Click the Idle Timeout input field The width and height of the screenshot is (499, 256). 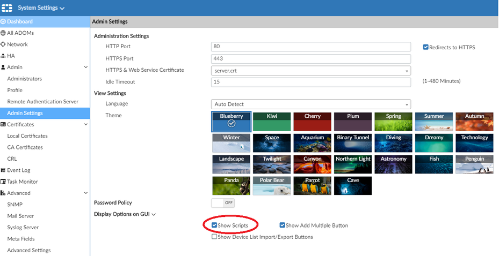tap(311, 82)
